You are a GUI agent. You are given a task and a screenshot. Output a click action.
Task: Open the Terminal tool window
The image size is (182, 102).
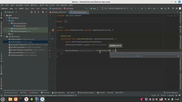[45, 93]
